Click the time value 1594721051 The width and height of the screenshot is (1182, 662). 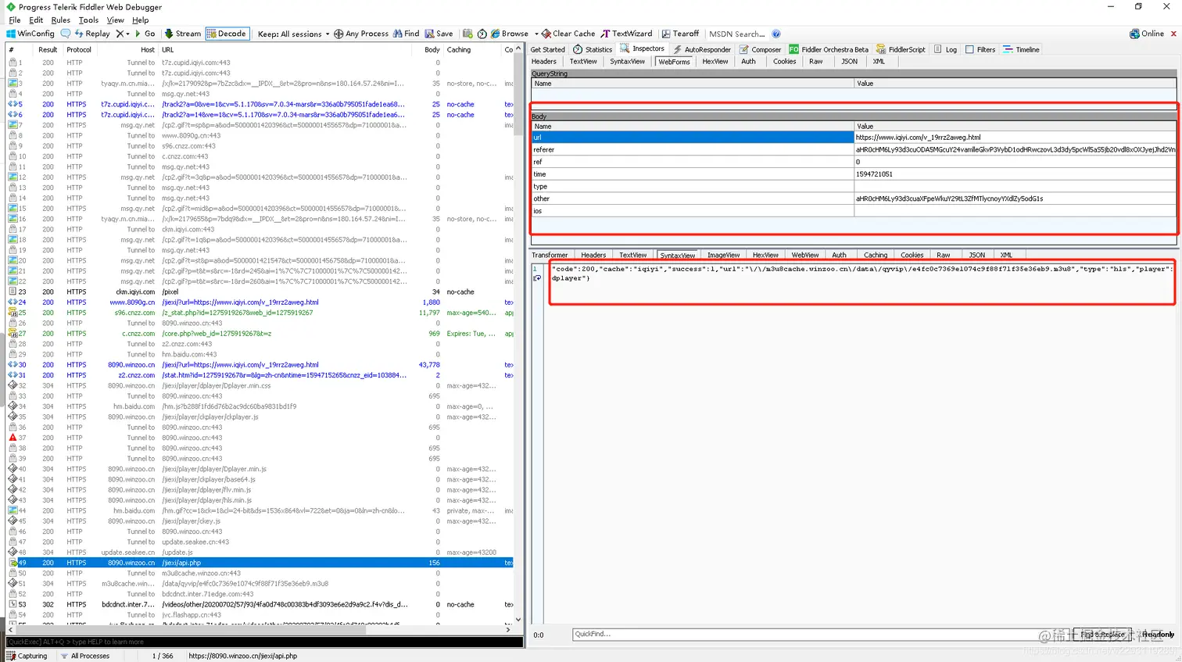[874, 174]
